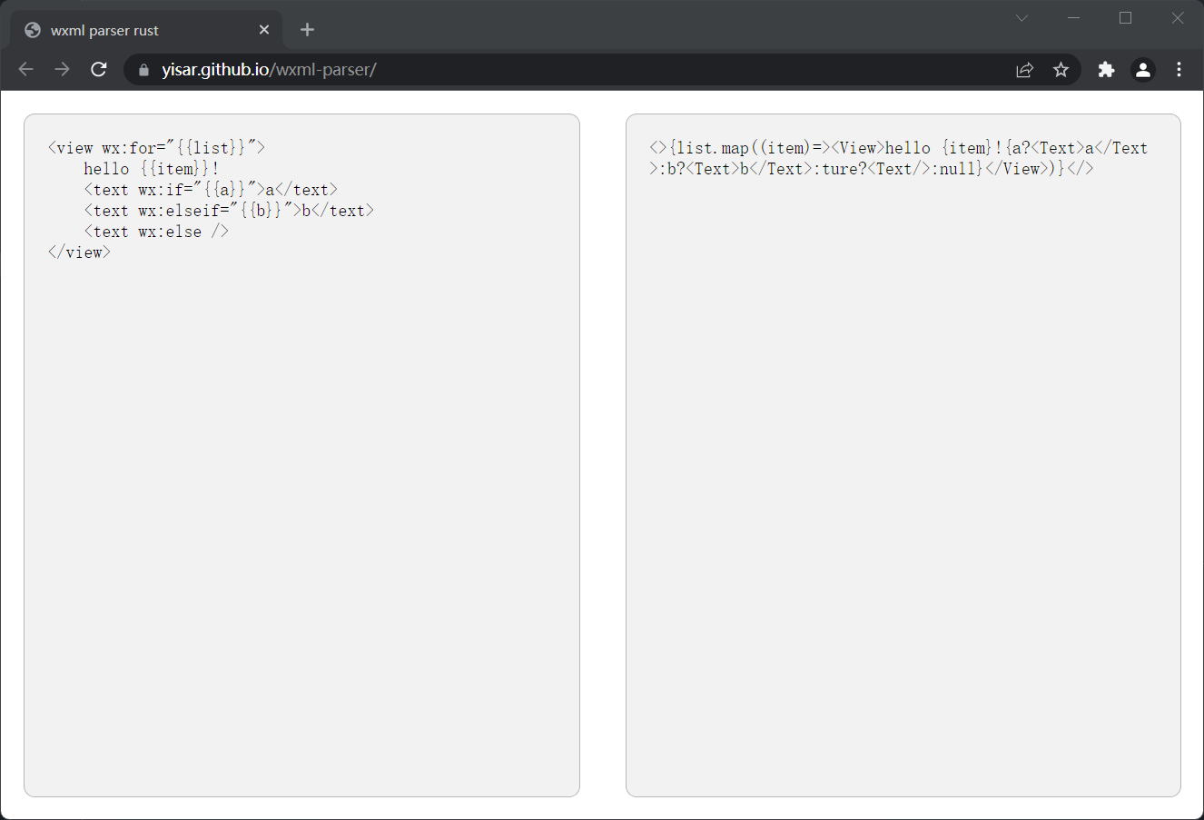Open a new browser tab
This screenshot has height=820, width=1204.
pos(307,29)
